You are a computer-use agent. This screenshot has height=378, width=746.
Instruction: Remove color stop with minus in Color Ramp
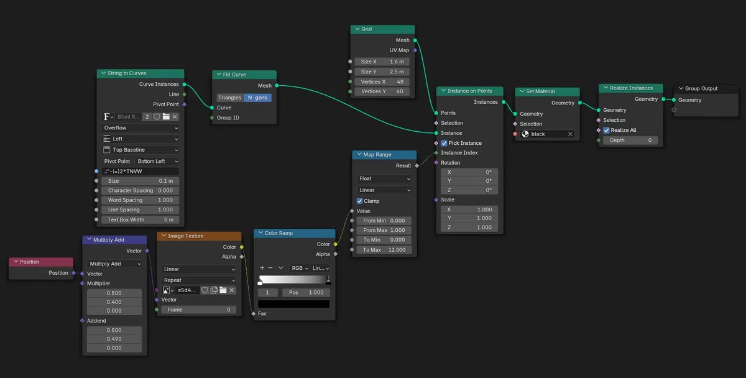270,268
